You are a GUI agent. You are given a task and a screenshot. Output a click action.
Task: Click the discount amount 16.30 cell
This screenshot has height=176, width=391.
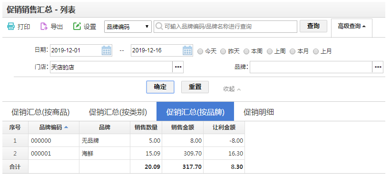coord(224,153)
